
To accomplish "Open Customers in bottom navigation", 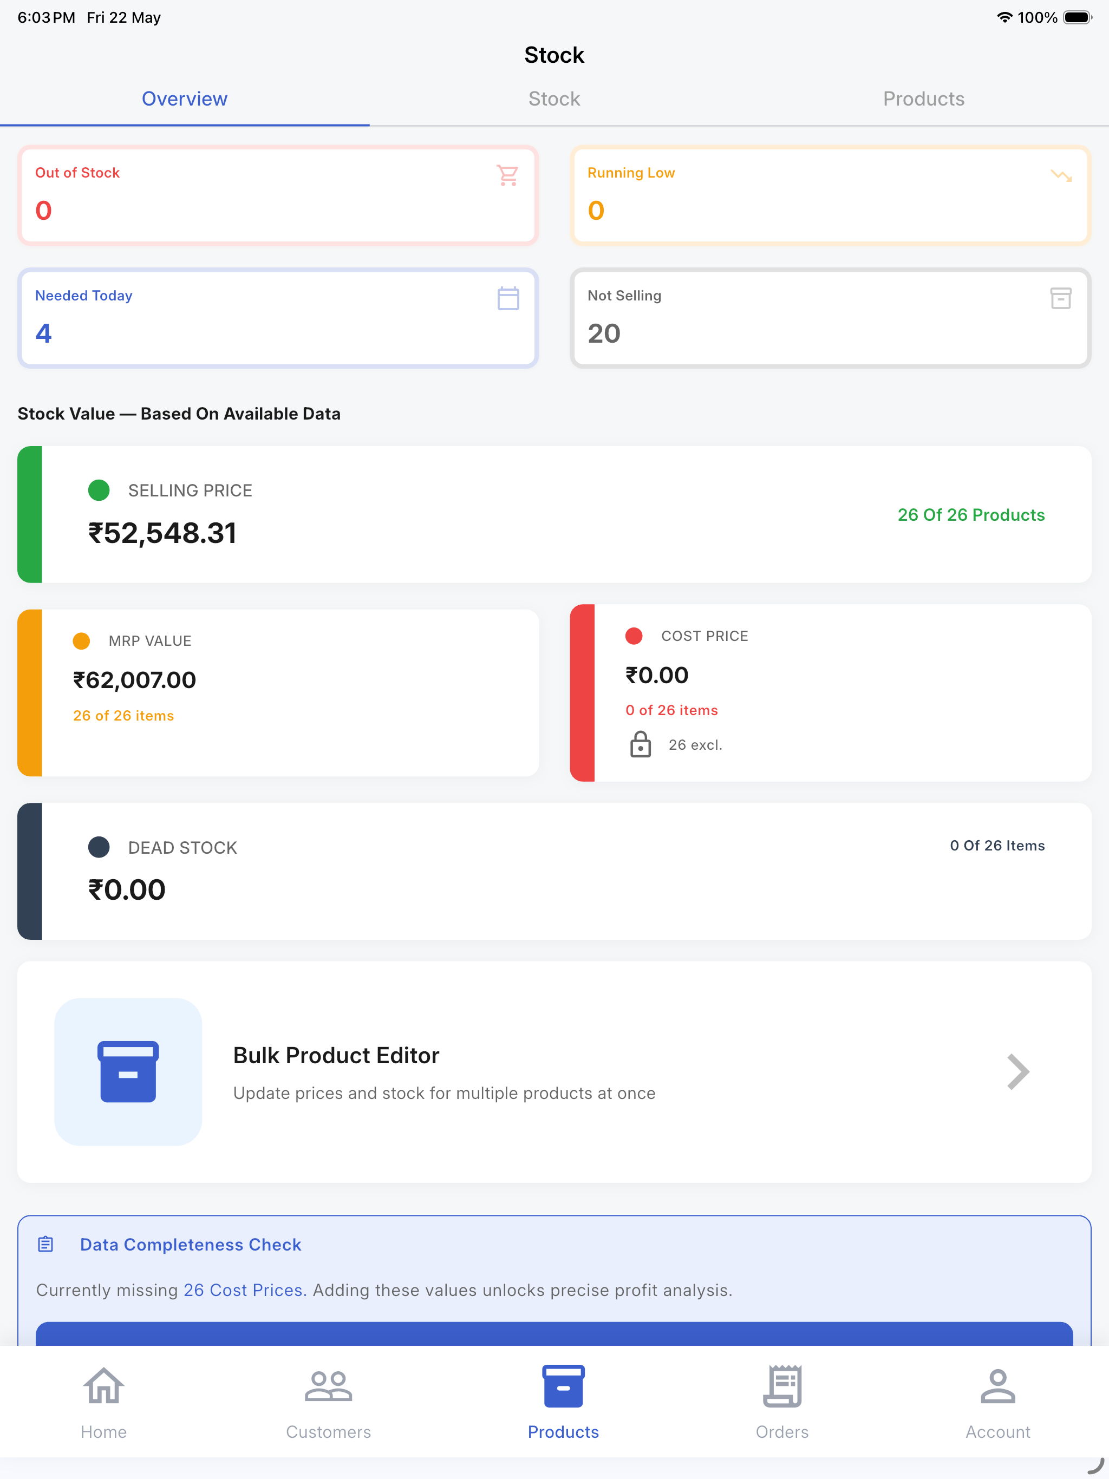I will [x=328, y=1402].
